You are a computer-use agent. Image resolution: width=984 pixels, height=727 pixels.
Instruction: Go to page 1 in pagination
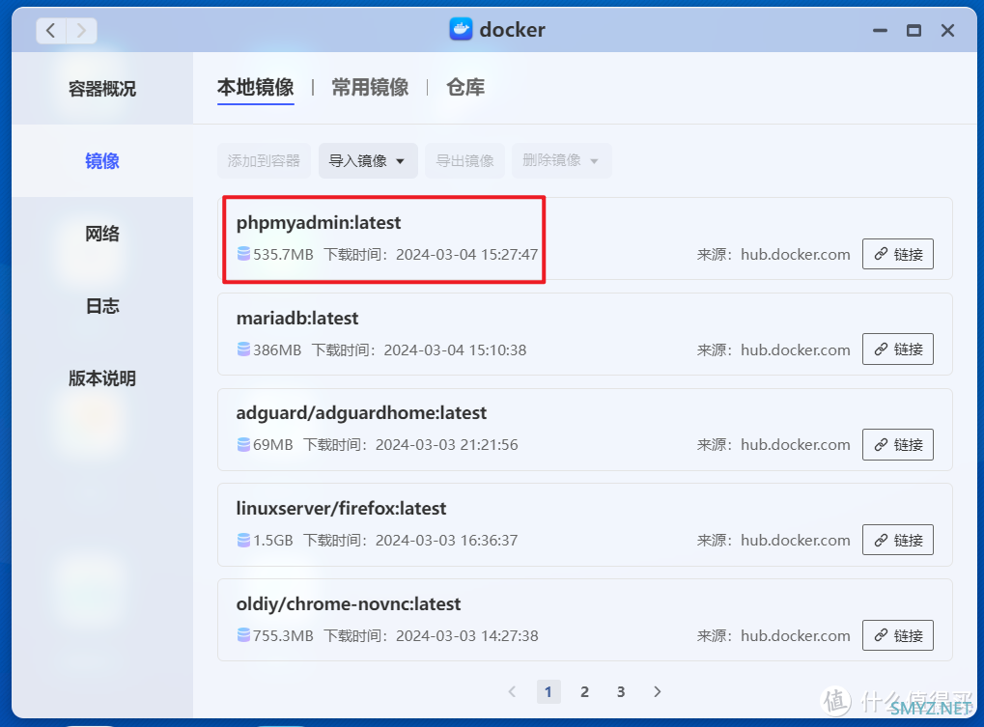tap(548, 692)
